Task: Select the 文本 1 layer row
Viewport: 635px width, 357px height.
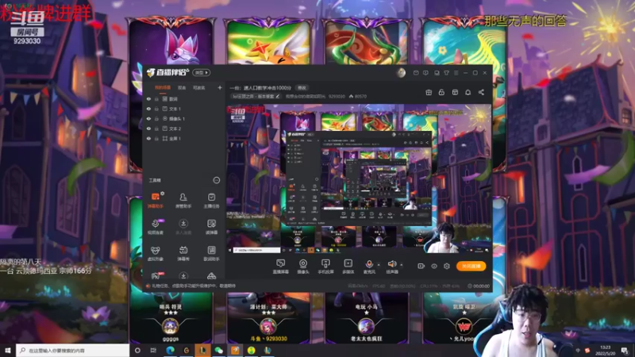Action: tap(184, 109)
